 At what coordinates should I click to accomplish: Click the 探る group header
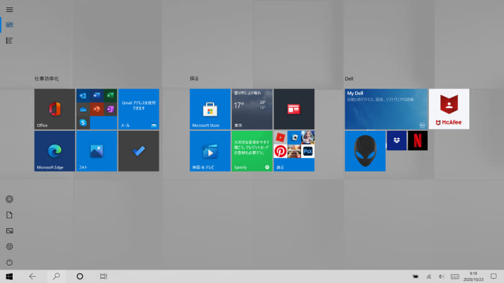[x=194, y=79]
